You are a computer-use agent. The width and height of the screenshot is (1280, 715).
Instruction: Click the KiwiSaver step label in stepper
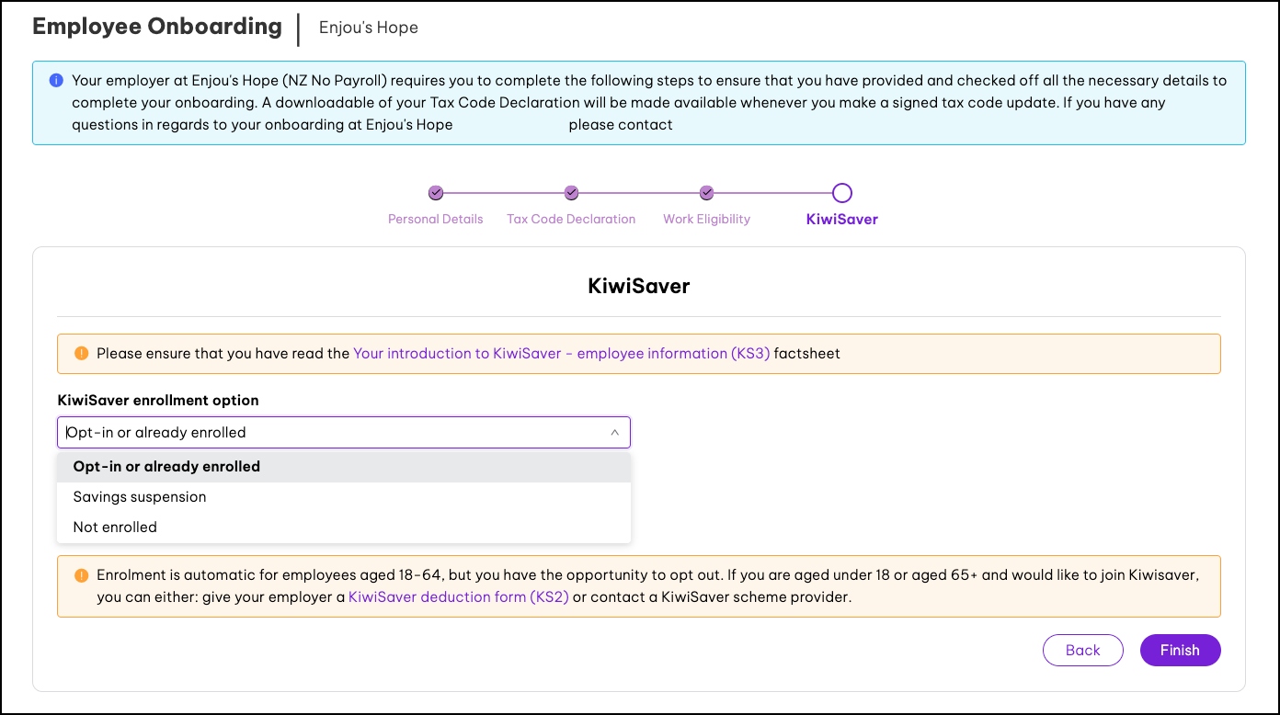coord(841,220)
